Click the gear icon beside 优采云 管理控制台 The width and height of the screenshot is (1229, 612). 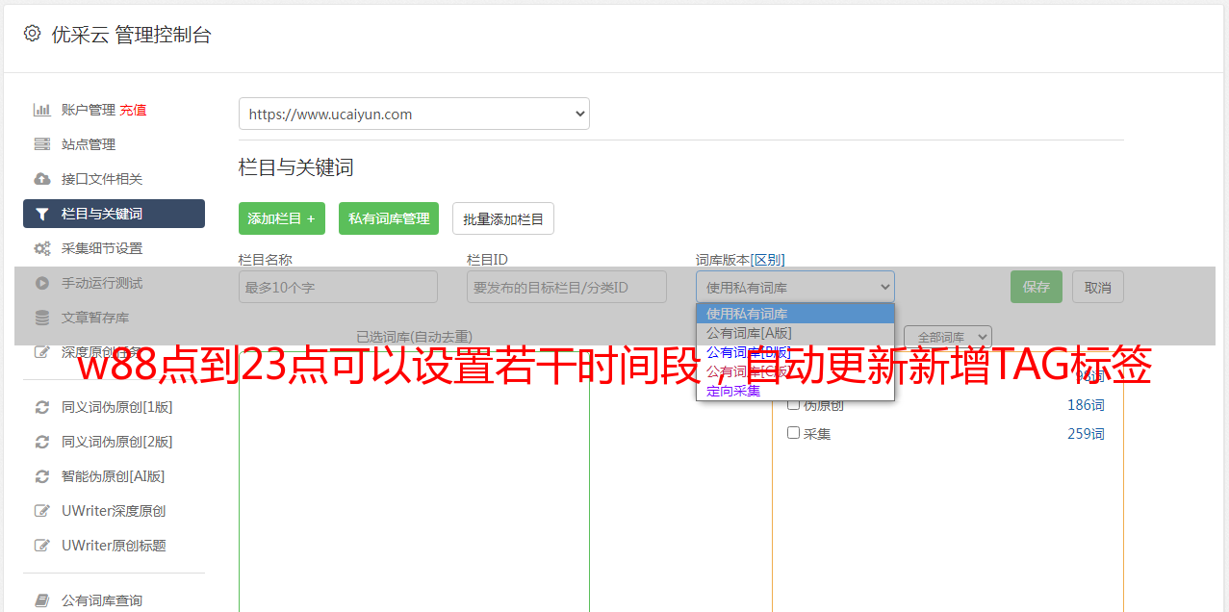point(32,34)
